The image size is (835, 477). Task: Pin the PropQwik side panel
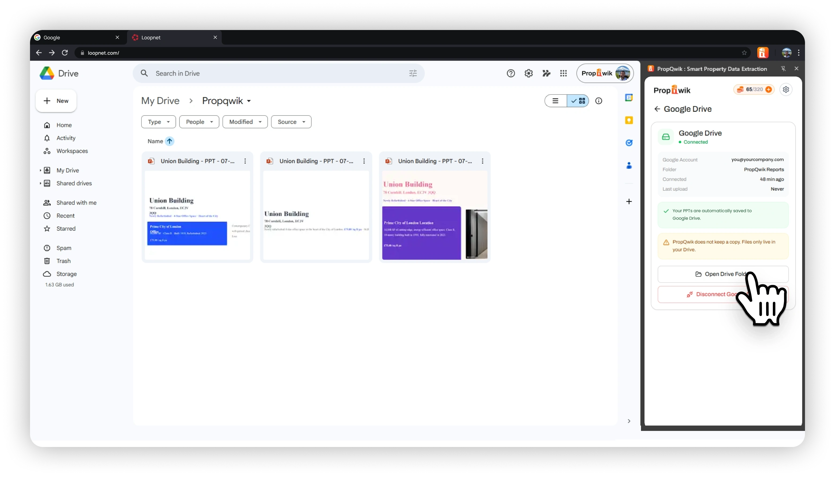point(783,69)
